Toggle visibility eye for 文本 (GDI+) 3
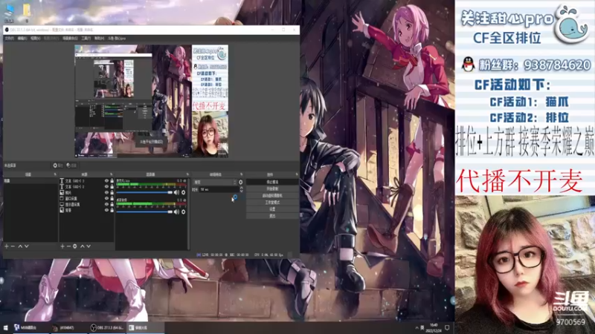This screenshot has width=595, height=334. coord(106,181)
